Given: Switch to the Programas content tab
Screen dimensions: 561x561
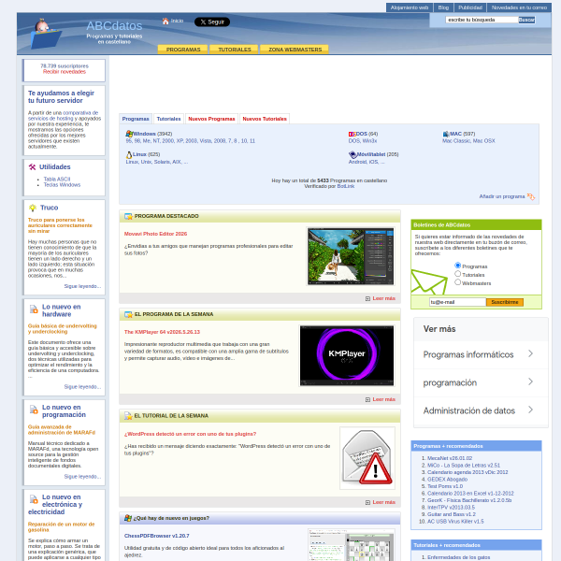Looking at the screenshot, I should pos(136,119).
